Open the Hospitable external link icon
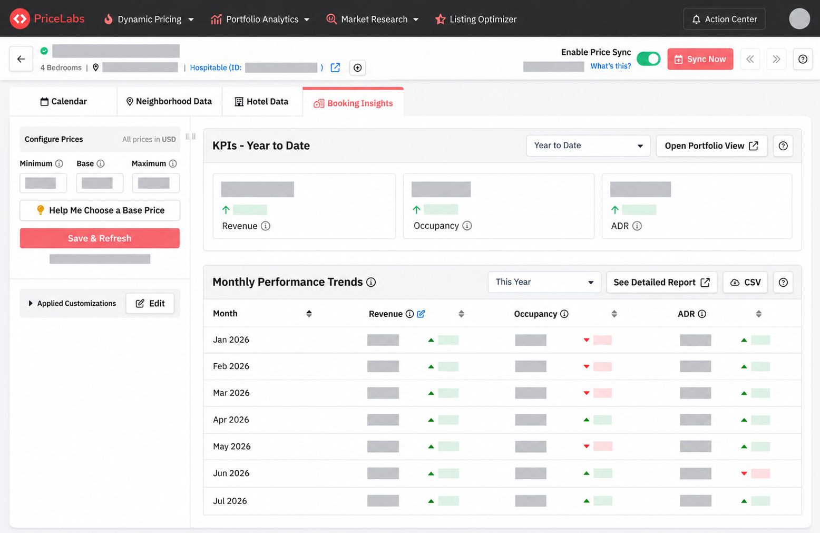This screenshot has width=820, height=533. coord(335,67)
